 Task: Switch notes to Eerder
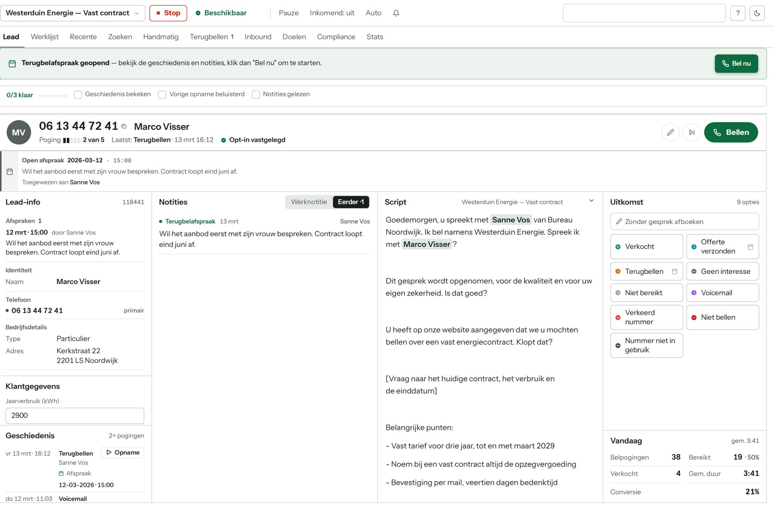click(x=351, y=202)
